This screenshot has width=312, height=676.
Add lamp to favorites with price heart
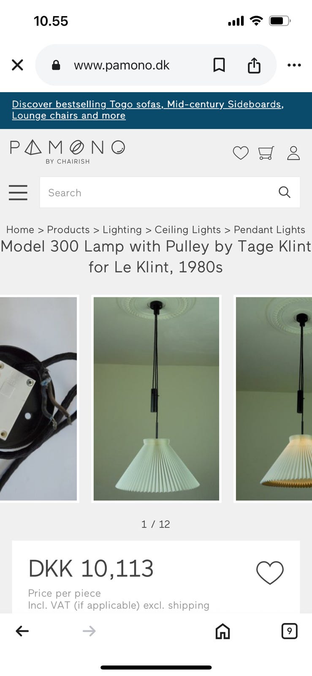[270, 573]
